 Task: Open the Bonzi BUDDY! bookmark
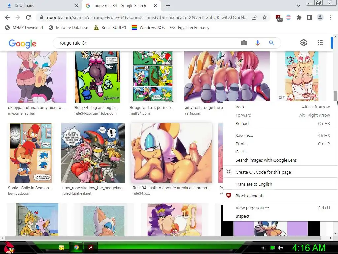click(110, 28)
